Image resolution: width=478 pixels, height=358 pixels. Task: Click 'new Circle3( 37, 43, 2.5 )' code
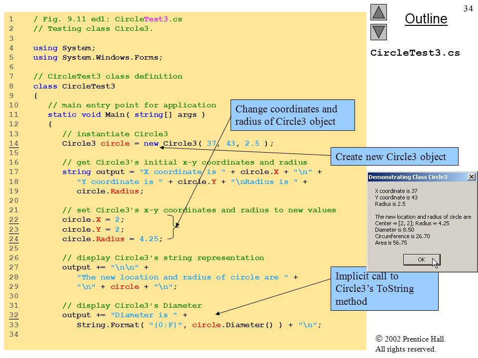[x=209, y=143]
